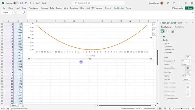195x110 pixels.
Task: Select the No line radio button
Action: tap(164, 44)
